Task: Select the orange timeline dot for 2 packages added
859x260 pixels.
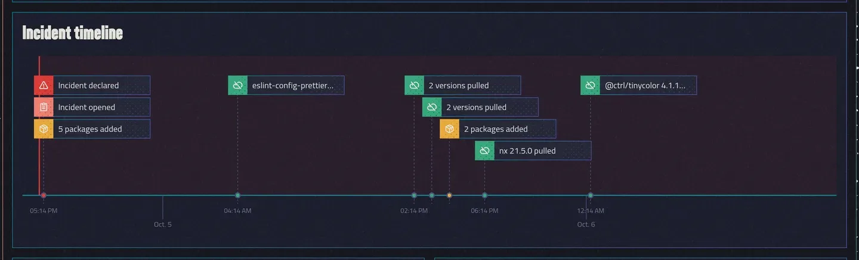Action: pos(449,195)
